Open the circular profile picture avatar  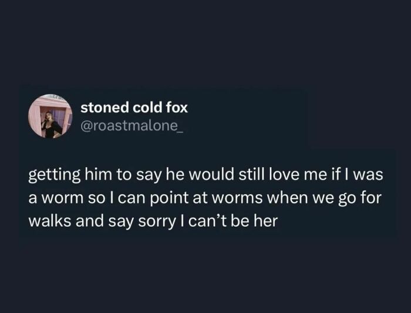[50, 116]
